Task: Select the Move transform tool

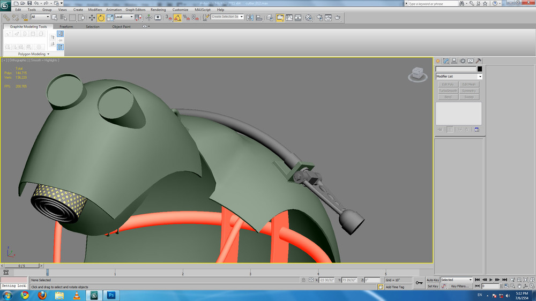Action: (x=92, y=17)
